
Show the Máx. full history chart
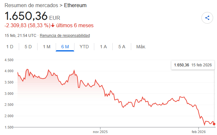(141, 47)
